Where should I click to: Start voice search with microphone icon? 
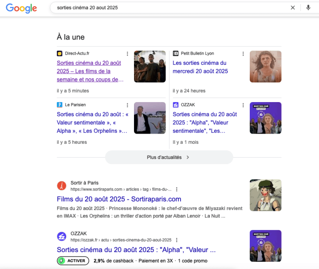[308, 8]
